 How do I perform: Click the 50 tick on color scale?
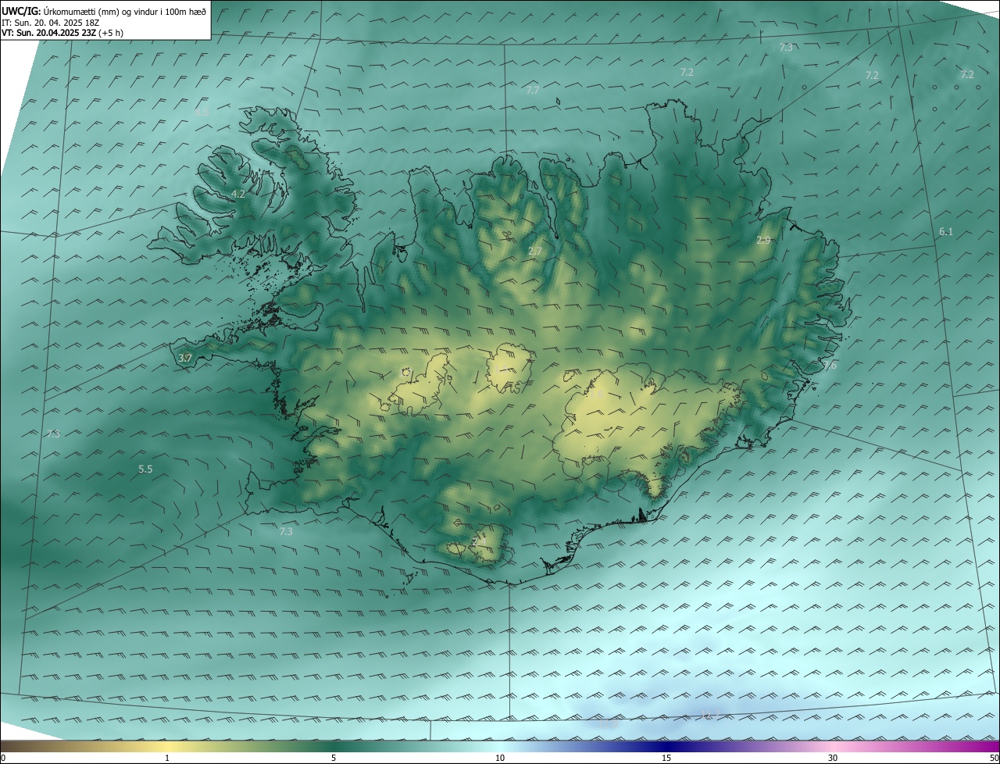994,759
